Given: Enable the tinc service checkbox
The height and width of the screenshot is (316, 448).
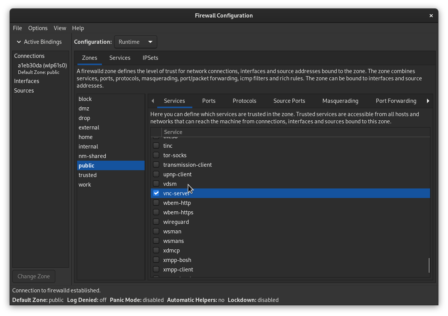Looking at the screenshot, I should pos(156,145).
